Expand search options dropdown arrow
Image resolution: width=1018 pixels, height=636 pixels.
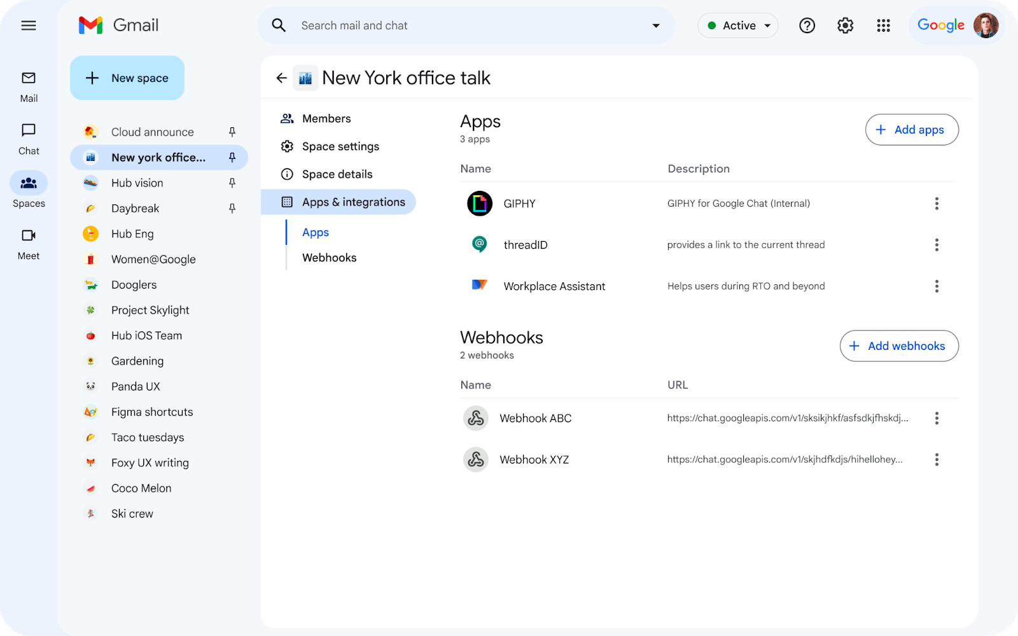click(655, 25)
